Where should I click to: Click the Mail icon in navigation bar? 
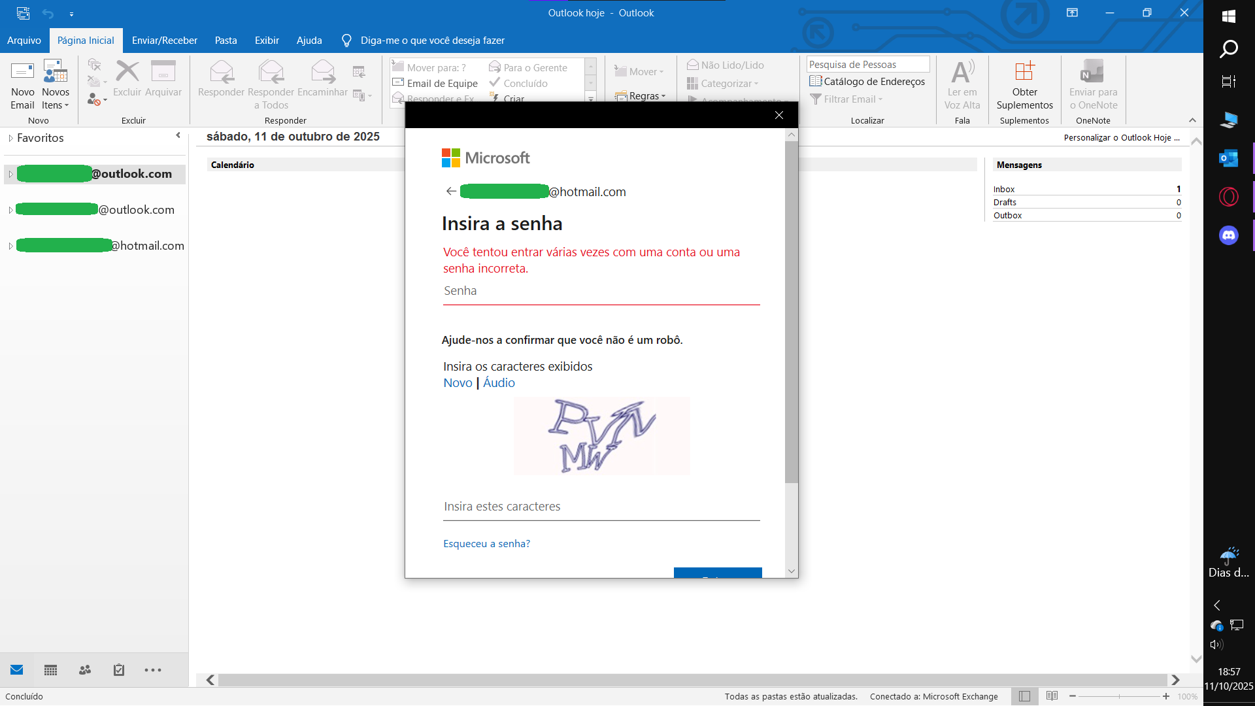[17, 670]
